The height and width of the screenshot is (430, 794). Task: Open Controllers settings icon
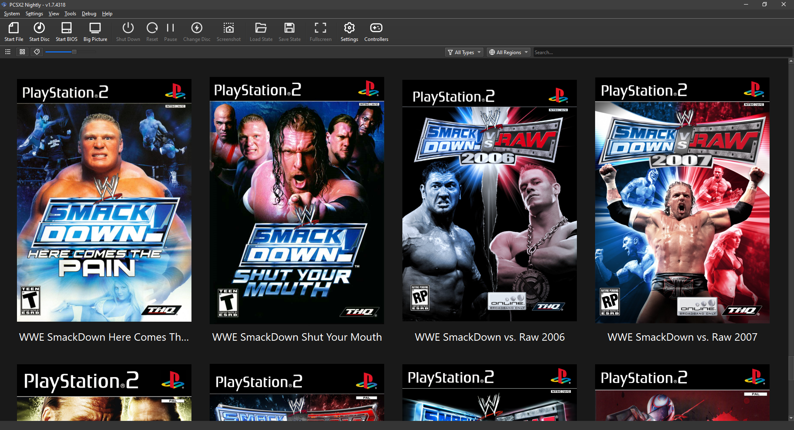coord(376,32)
